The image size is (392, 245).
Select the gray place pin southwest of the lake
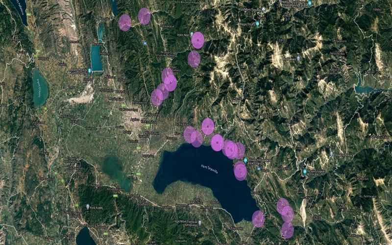[88, 207]
